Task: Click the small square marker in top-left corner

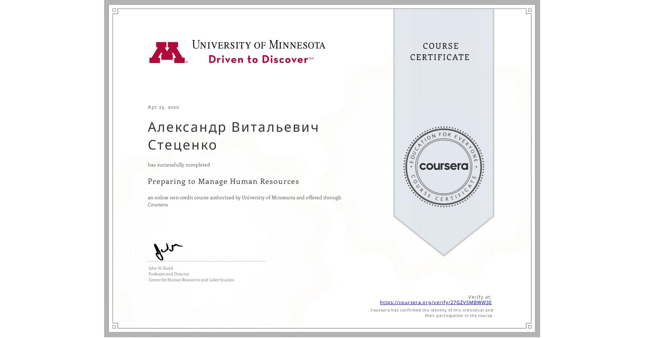Action: [115, 10]
